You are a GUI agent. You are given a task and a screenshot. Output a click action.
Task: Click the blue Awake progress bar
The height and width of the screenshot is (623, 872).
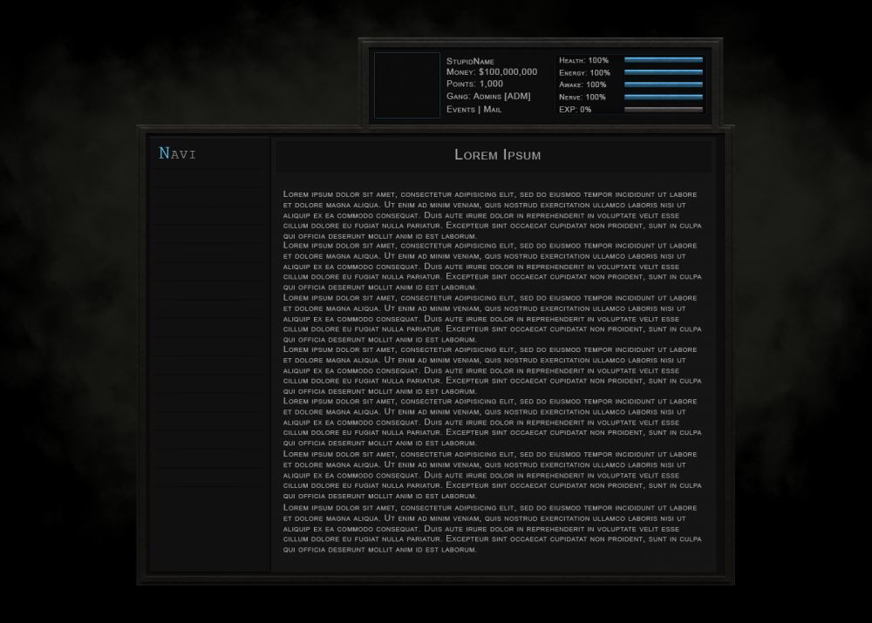663,85
